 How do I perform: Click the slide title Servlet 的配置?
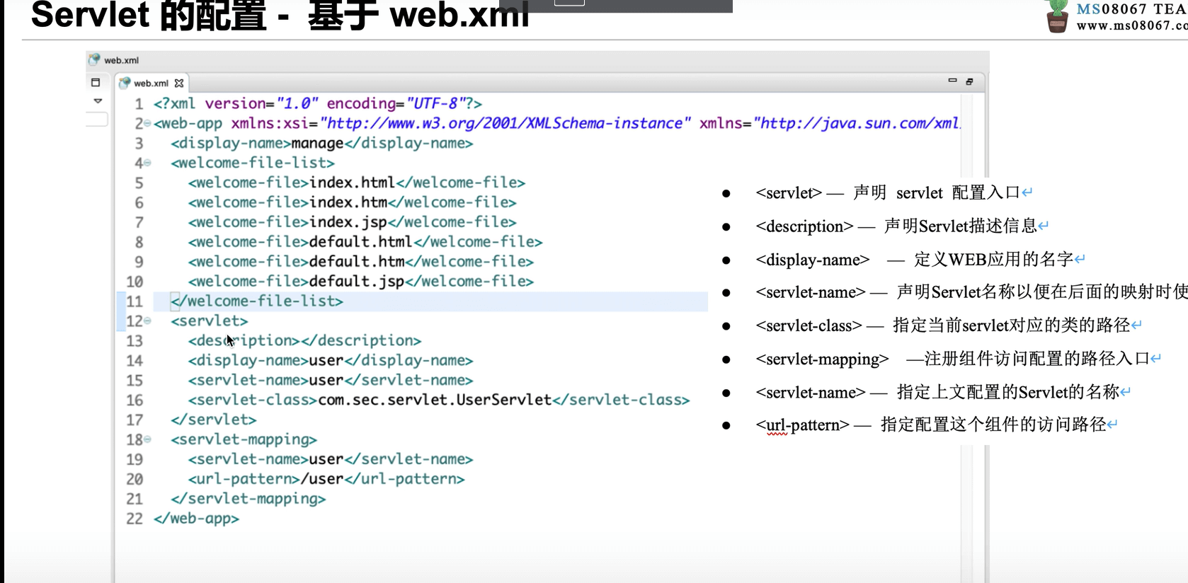click(x=280, y=15)
